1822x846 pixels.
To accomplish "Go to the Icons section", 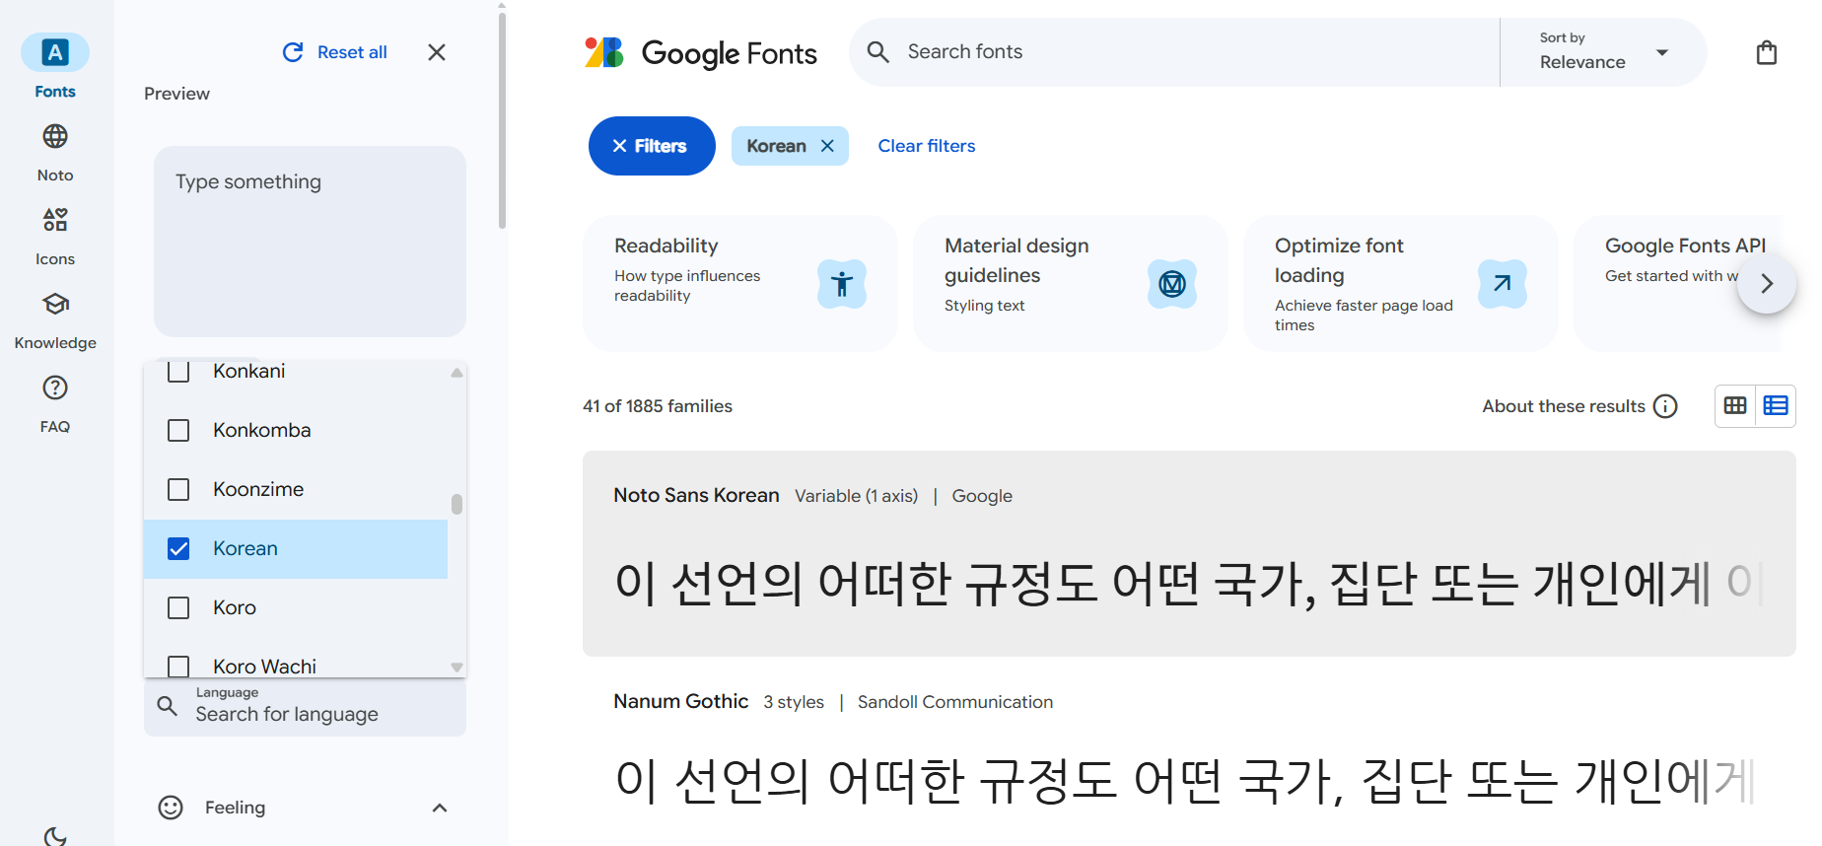I will click(55, 237).
